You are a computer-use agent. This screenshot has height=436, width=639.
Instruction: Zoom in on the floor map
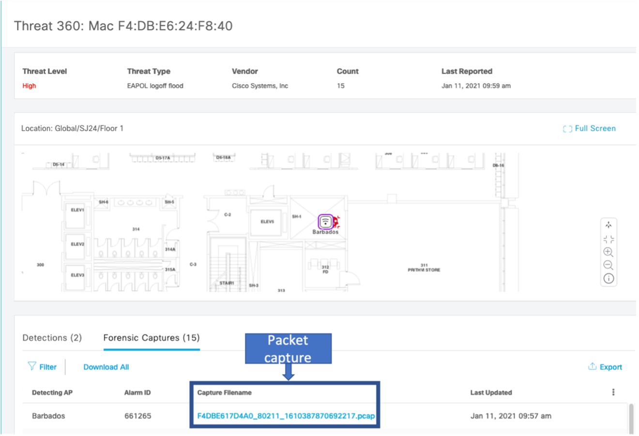pyautogui.click(x=609, y=252)
